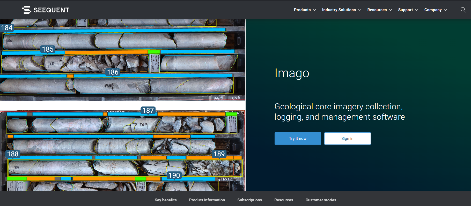471x206 pixels.
Task: Open the Company menu
Action: point(433,10)
